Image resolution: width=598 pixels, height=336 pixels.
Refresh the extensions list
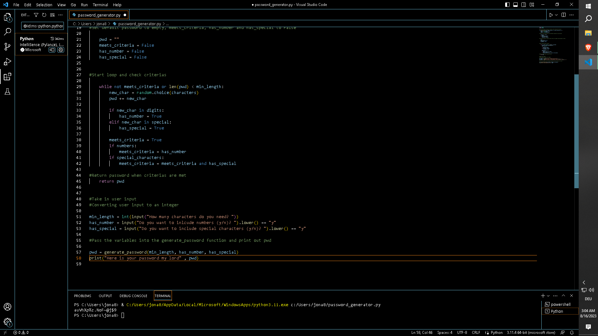44,15
